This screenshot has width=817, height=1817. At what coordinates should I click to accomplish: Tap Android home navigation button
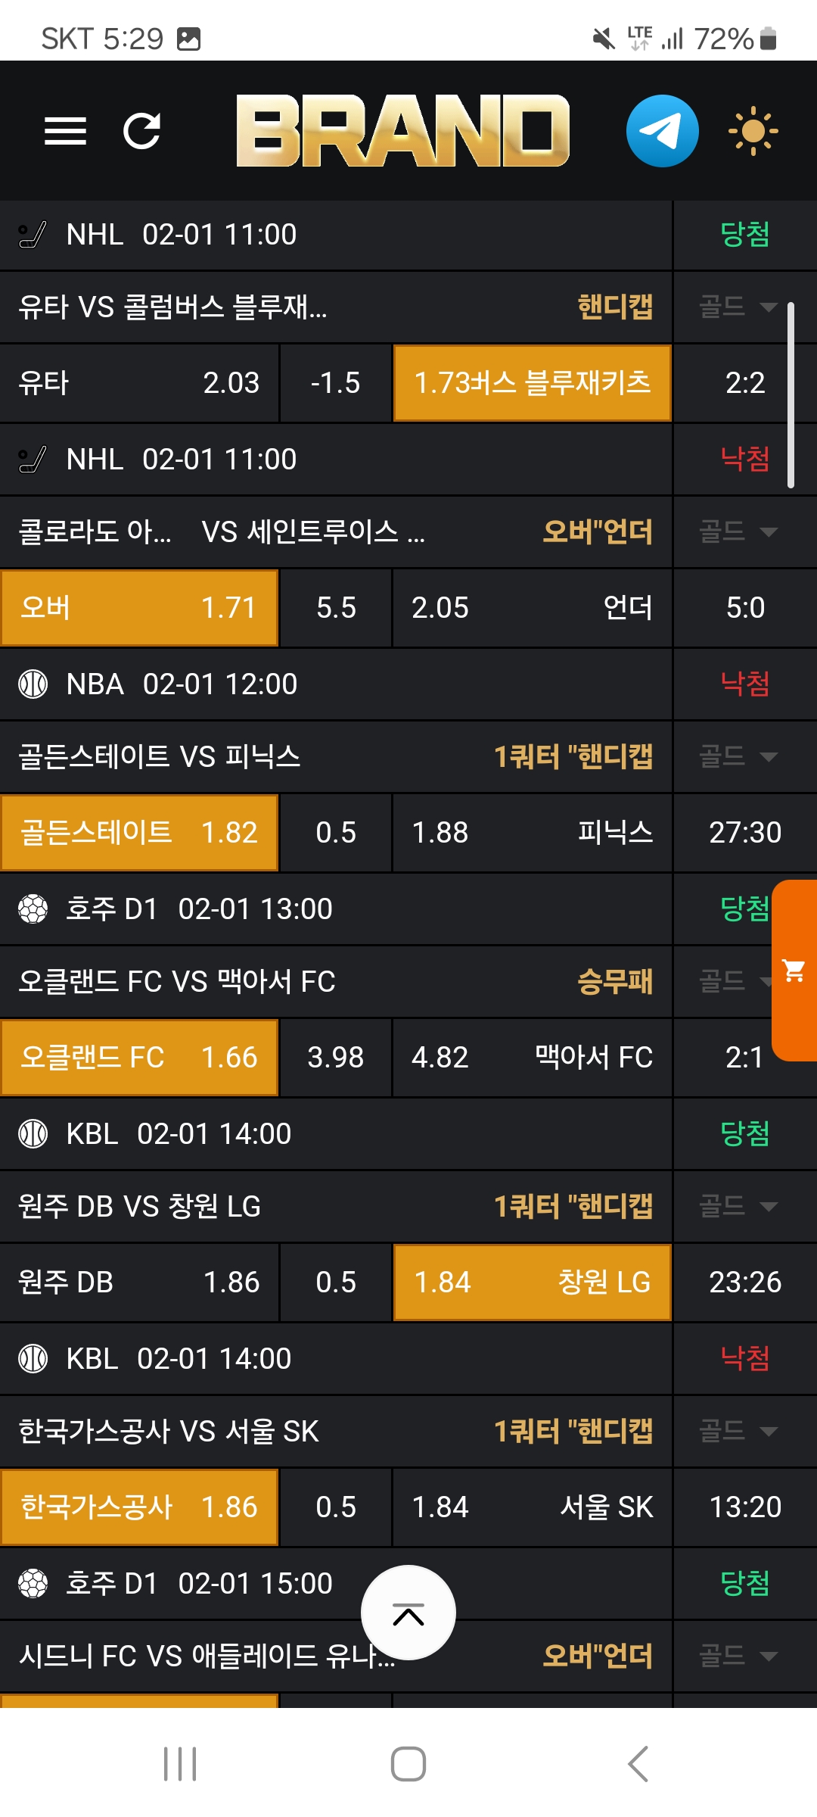[408, 1764]
